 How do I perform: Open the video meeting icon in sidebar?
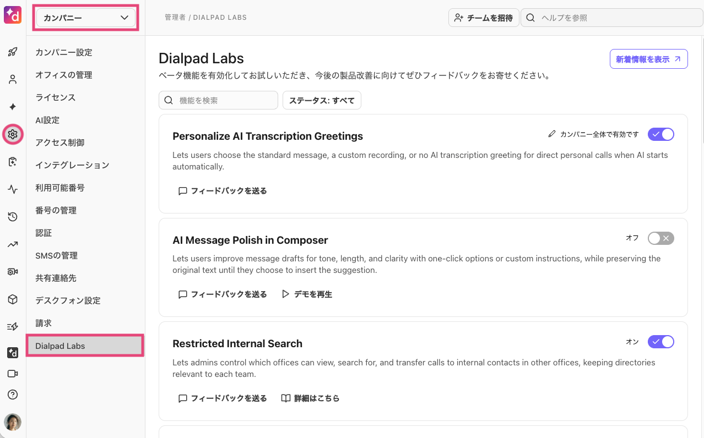point(13,374)
